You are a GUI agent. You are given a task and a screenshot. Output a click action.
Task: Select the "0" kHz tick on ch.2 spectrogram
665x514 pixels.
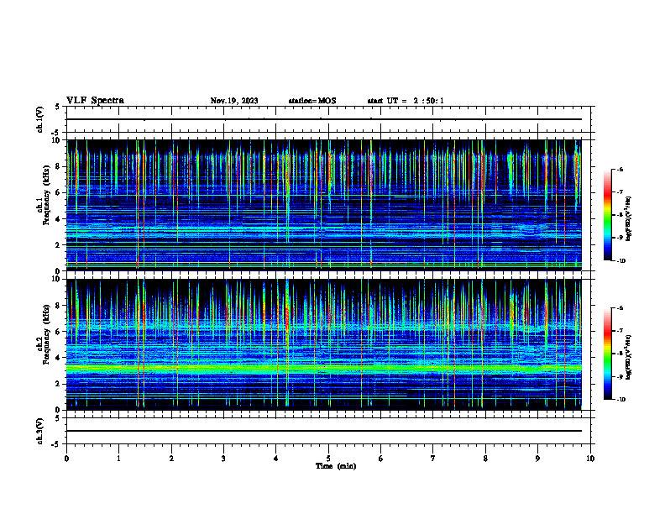point(59,410)
